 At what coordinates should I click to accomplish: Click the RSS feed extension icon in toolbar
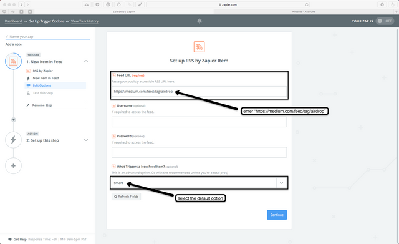pos(130,4)
